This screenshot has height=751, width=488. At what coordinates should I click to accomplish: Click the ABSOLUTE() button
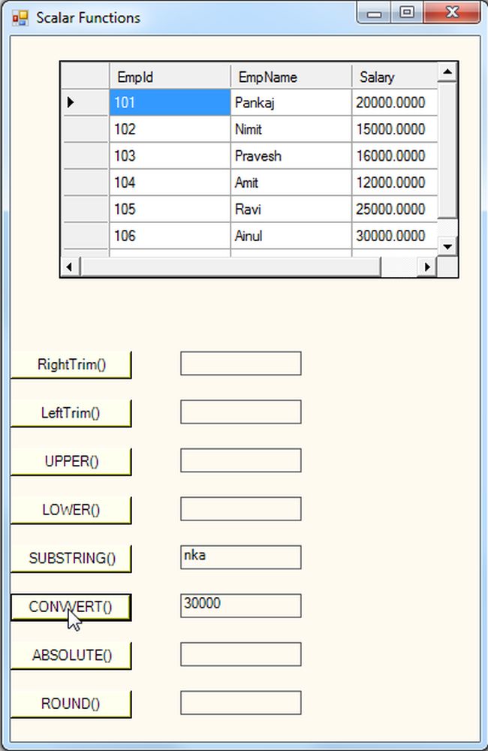coord(71,655)
